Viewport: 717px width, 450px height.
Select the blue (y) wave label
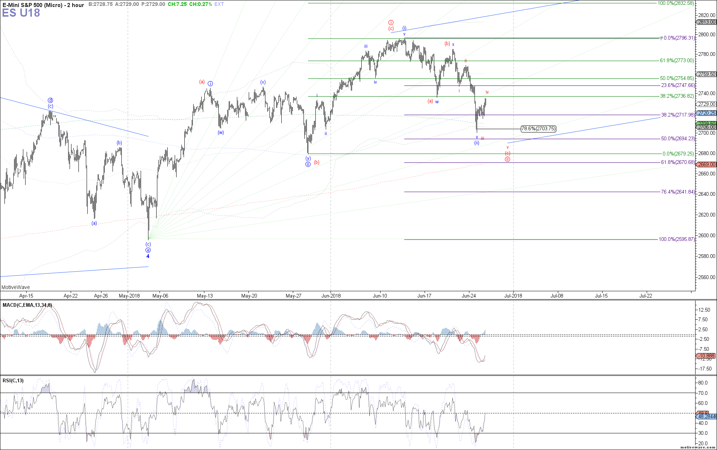click(308, 158)
